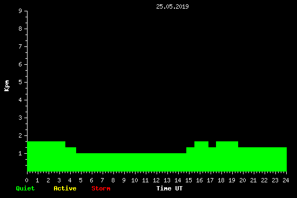This screenshot has height=198, width=297.
Task: Click hour 20 on the time axis
Action: [242, 180]
